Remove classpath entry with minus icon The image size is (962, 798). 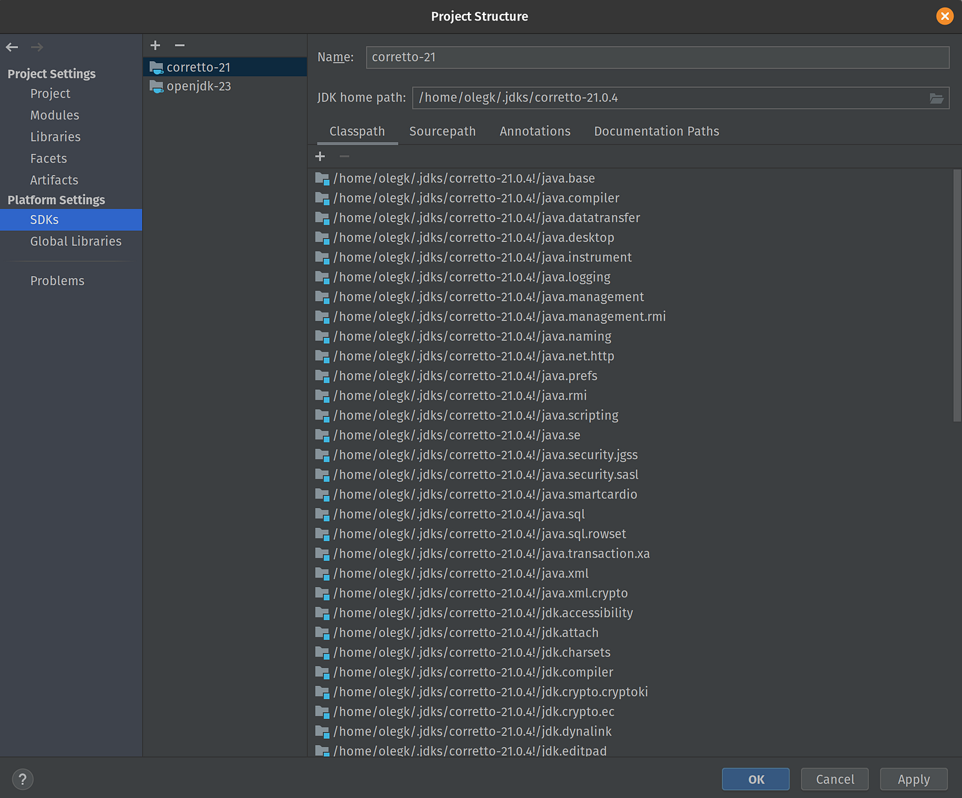pos(344,157)
